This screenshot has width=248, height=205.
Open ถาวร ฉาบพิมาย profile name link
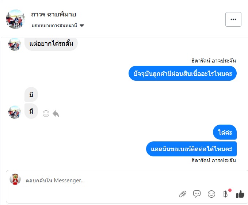click(x=53, y=14)
